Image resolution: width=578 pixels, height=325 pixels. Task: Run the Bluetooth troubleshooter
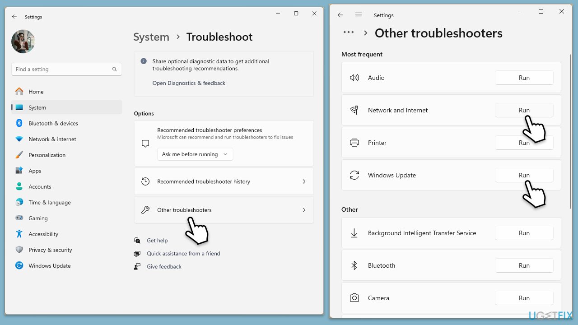point(524,265)
